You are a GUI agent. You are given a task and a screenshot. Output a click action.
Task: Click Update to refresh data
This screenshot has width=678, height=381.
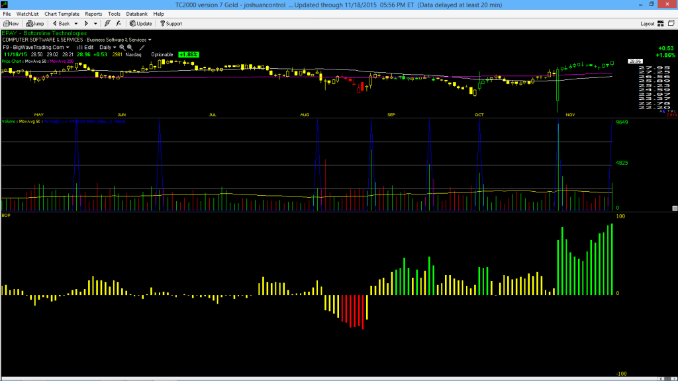click(x=141, y=24)
